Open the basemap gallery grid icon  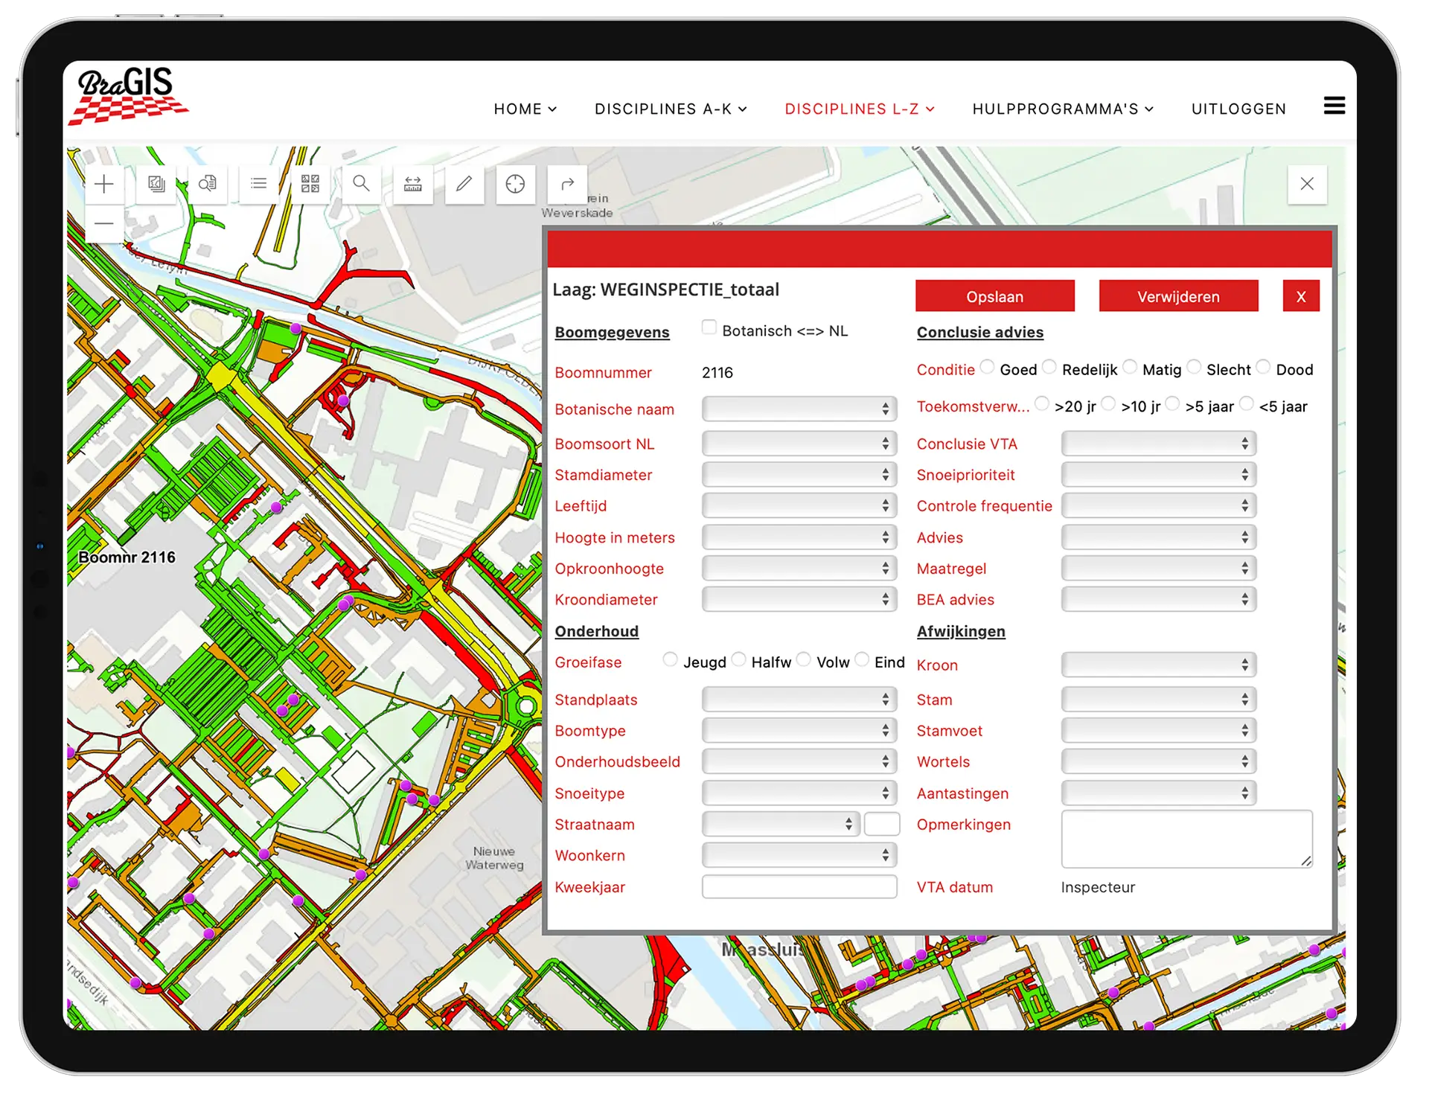pyautogui.click(x=310, y=184)
